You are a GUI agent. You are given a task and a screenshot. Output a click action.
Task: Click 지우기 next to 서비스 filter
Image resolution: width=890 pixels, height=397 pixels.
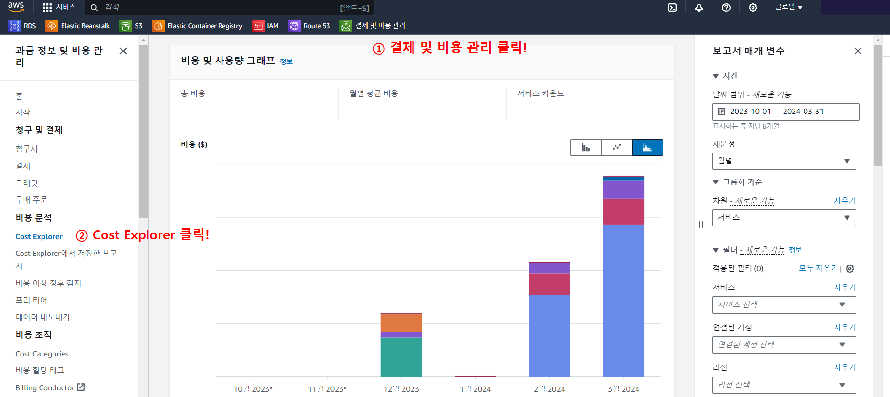pos(845,287)
